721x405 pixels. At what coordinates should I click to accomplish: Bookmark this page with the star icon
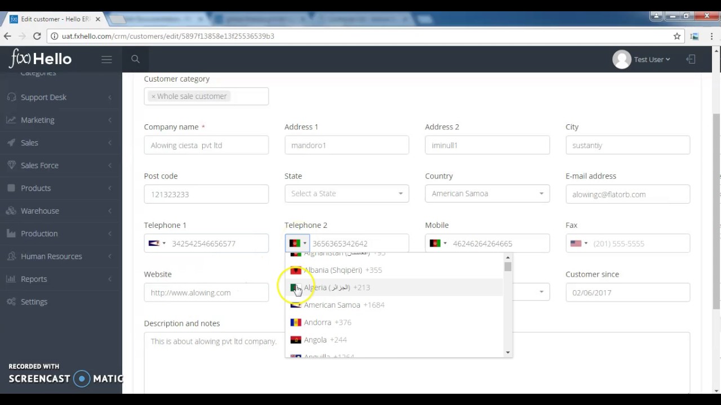[x=677, y=36]
